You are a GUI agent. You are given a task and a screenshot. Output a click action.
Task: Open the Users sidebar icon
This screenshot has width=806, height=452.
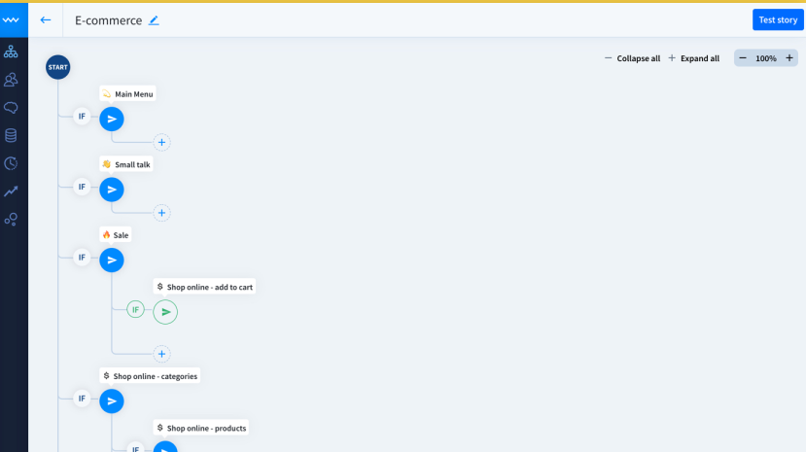(x=11, y=80)
